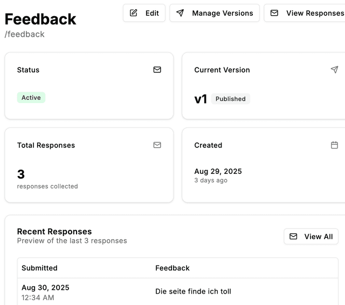This screenshot has width=345, height=305.
Task: Select the Submitted column header
Action: [39, 268]
